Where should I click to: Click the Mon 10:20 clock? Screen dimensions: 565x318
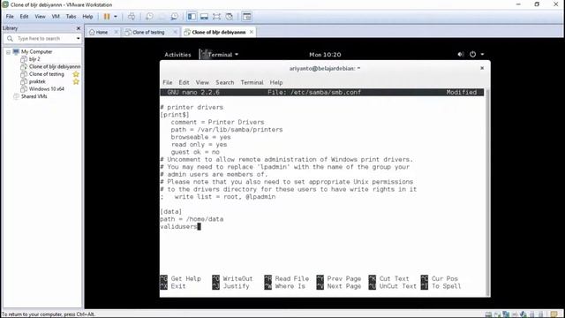(325, 55)
